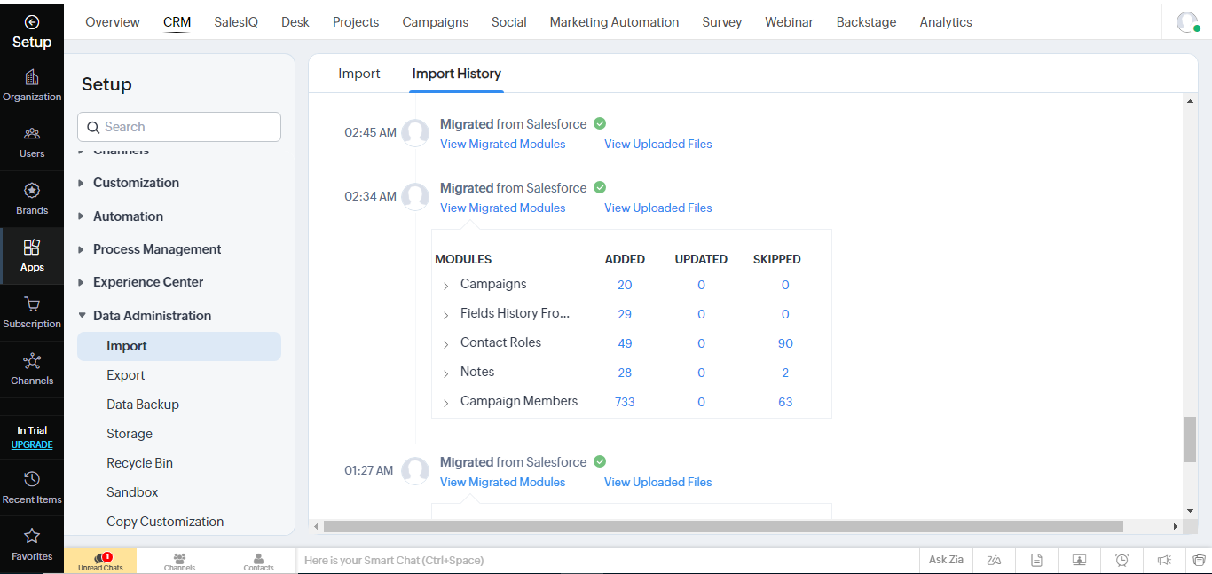The image size is (1212, 574).
Task: Open the alarm clock reminders icon
Action: pyautogui.click(x=1121, y=560)
